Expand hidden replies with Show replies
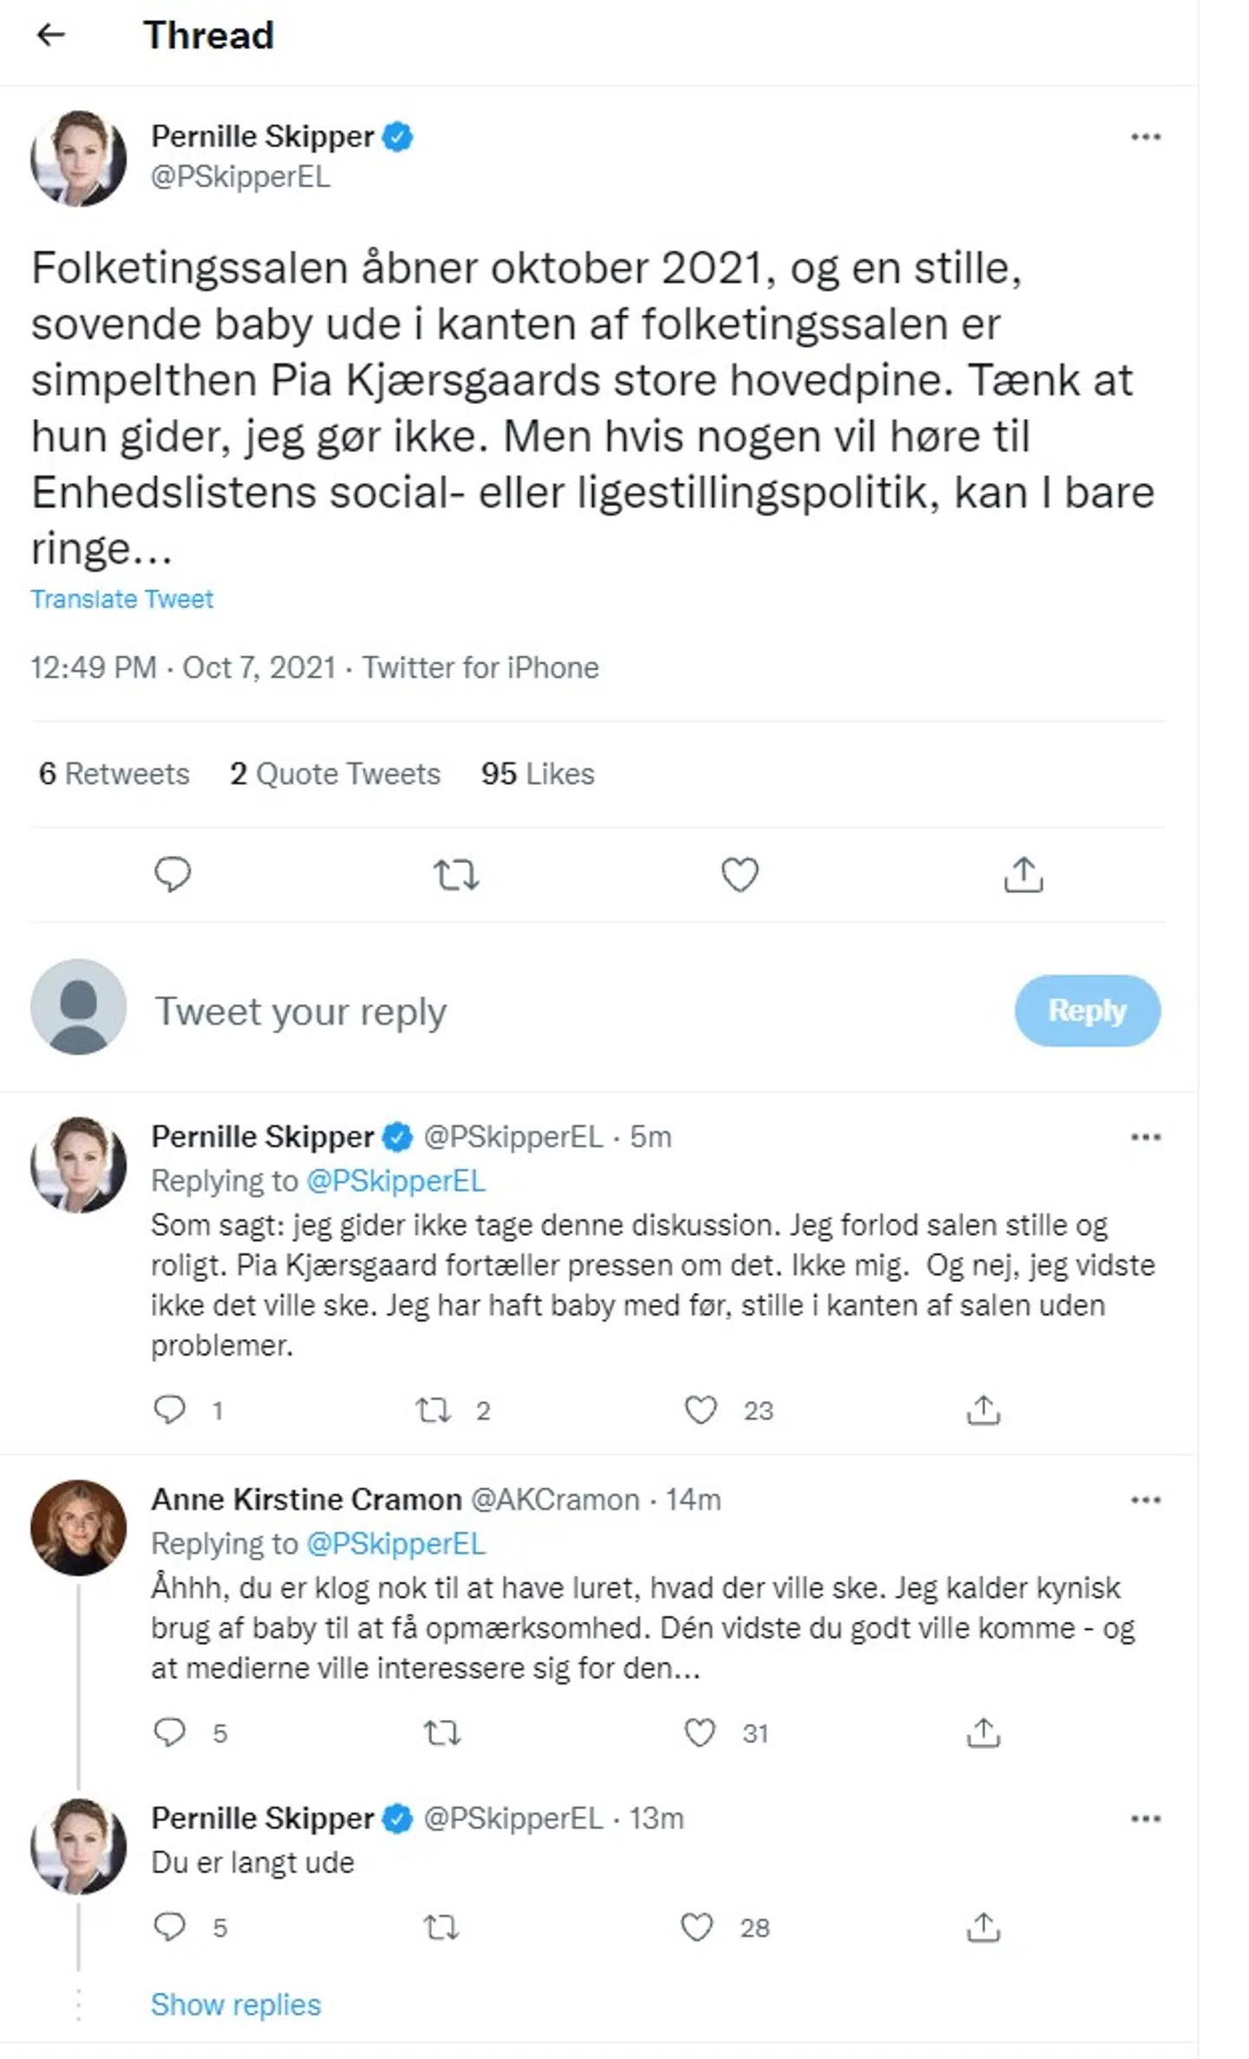This screenshot has width=1249, height=2059. (x=235, y=2005)
